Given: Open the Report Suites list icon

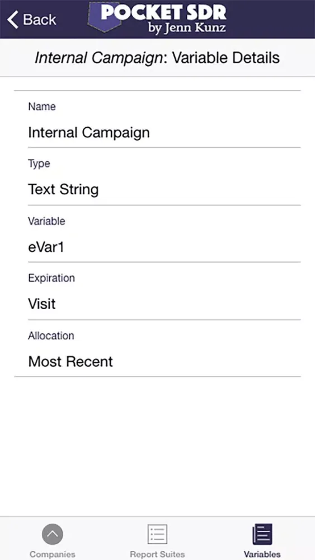Looking at the screenshot, I should click(157, 534).
